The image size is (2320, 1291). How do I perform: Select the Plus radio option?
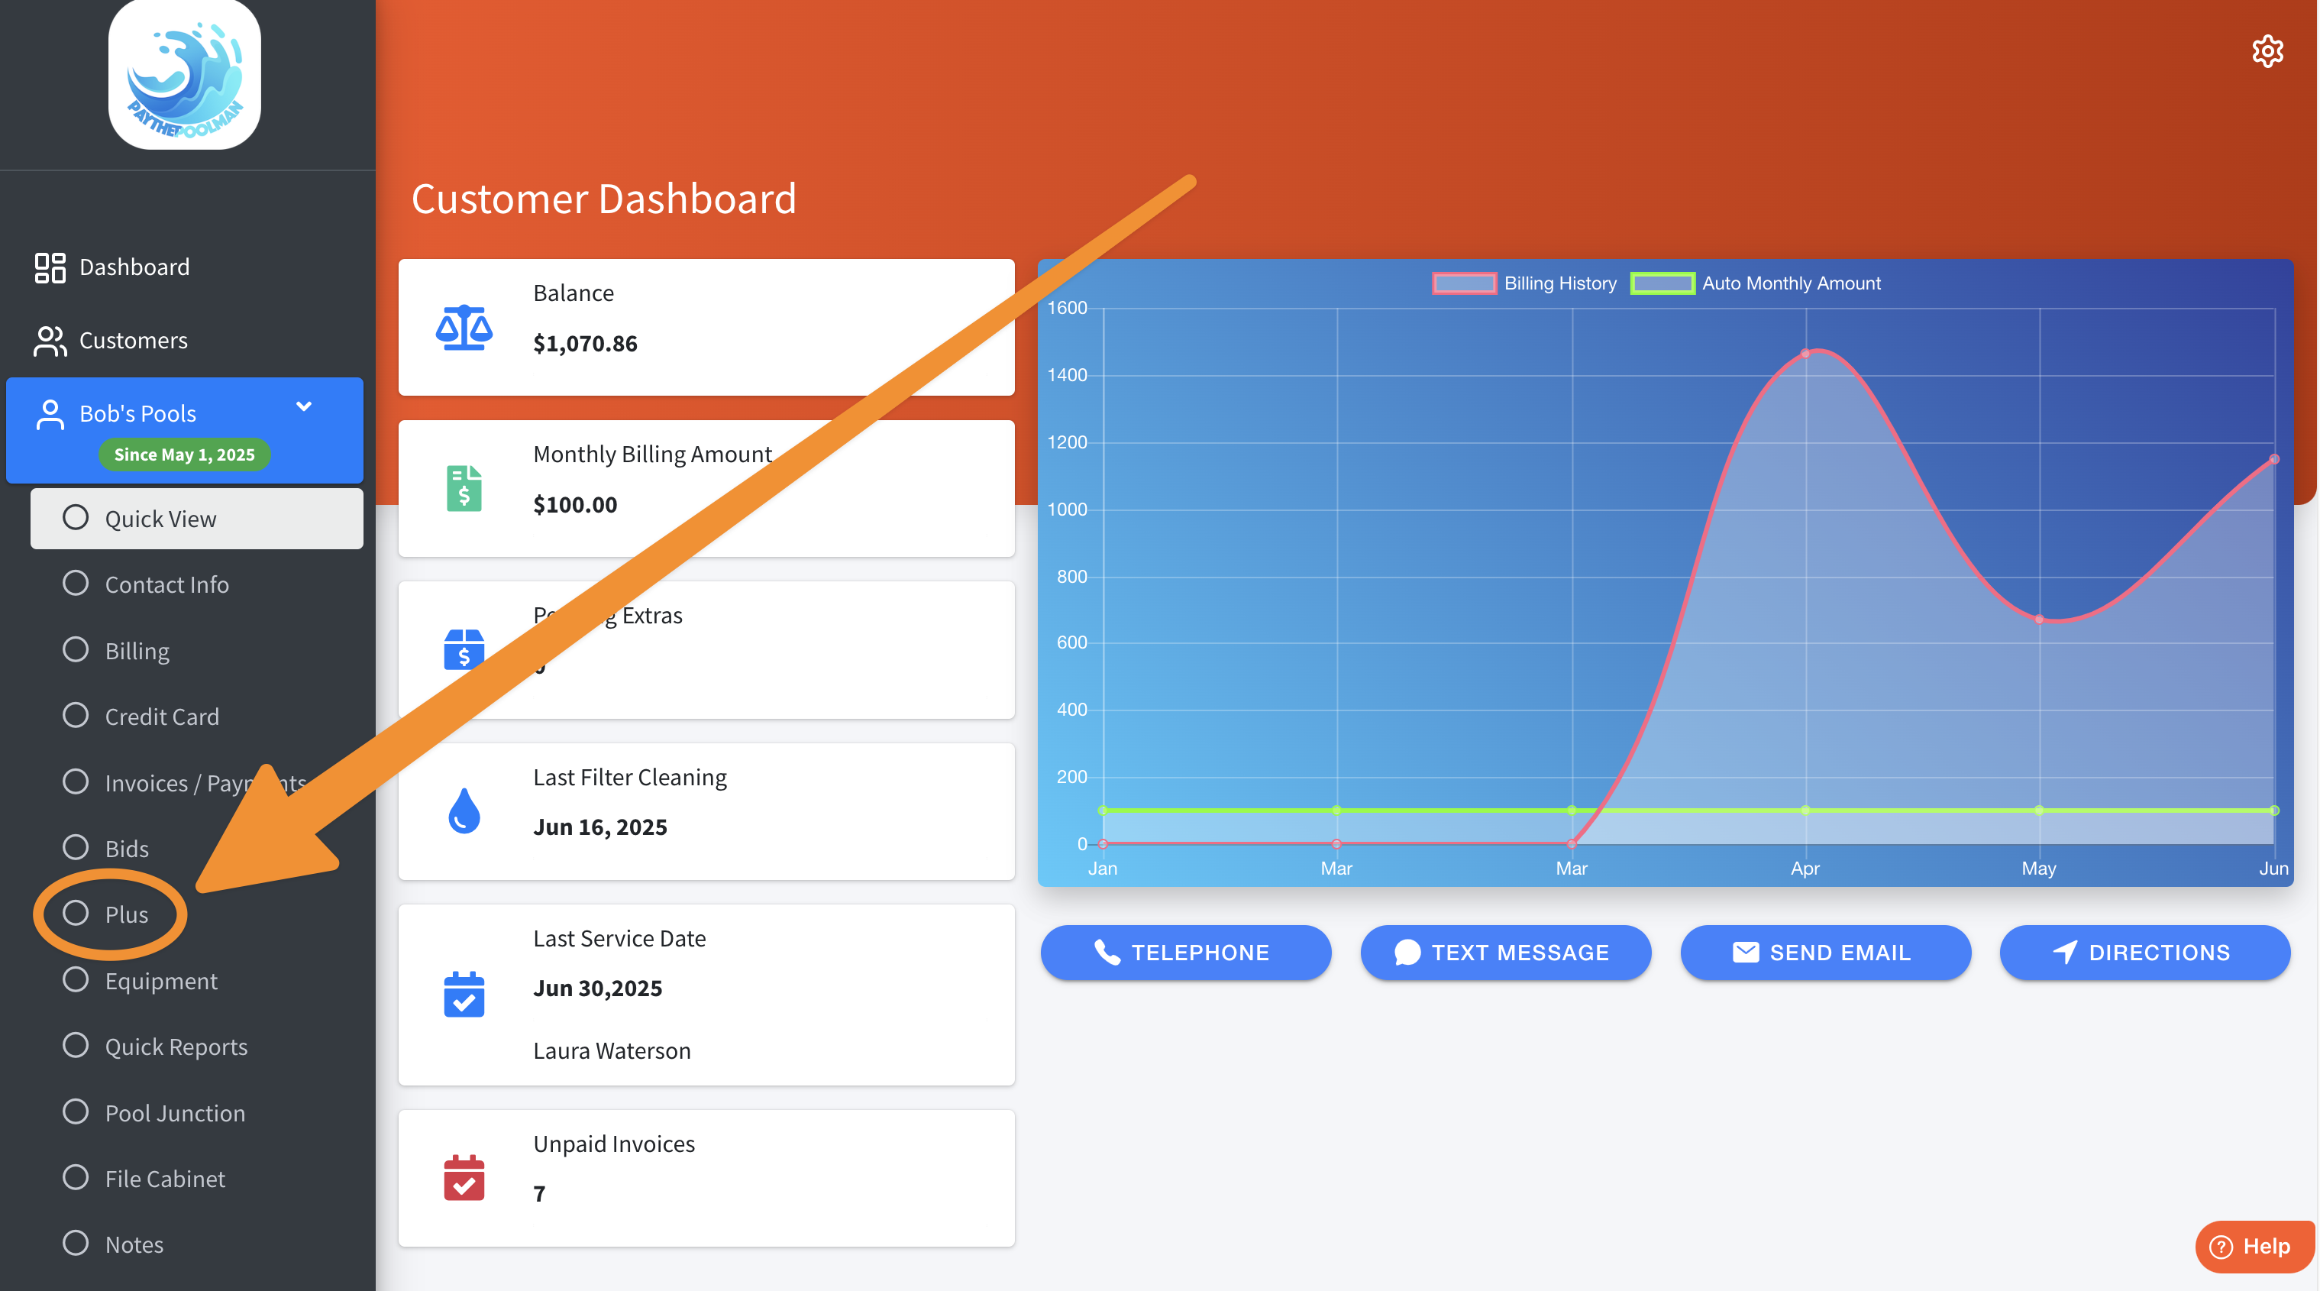tap(76, 914)
